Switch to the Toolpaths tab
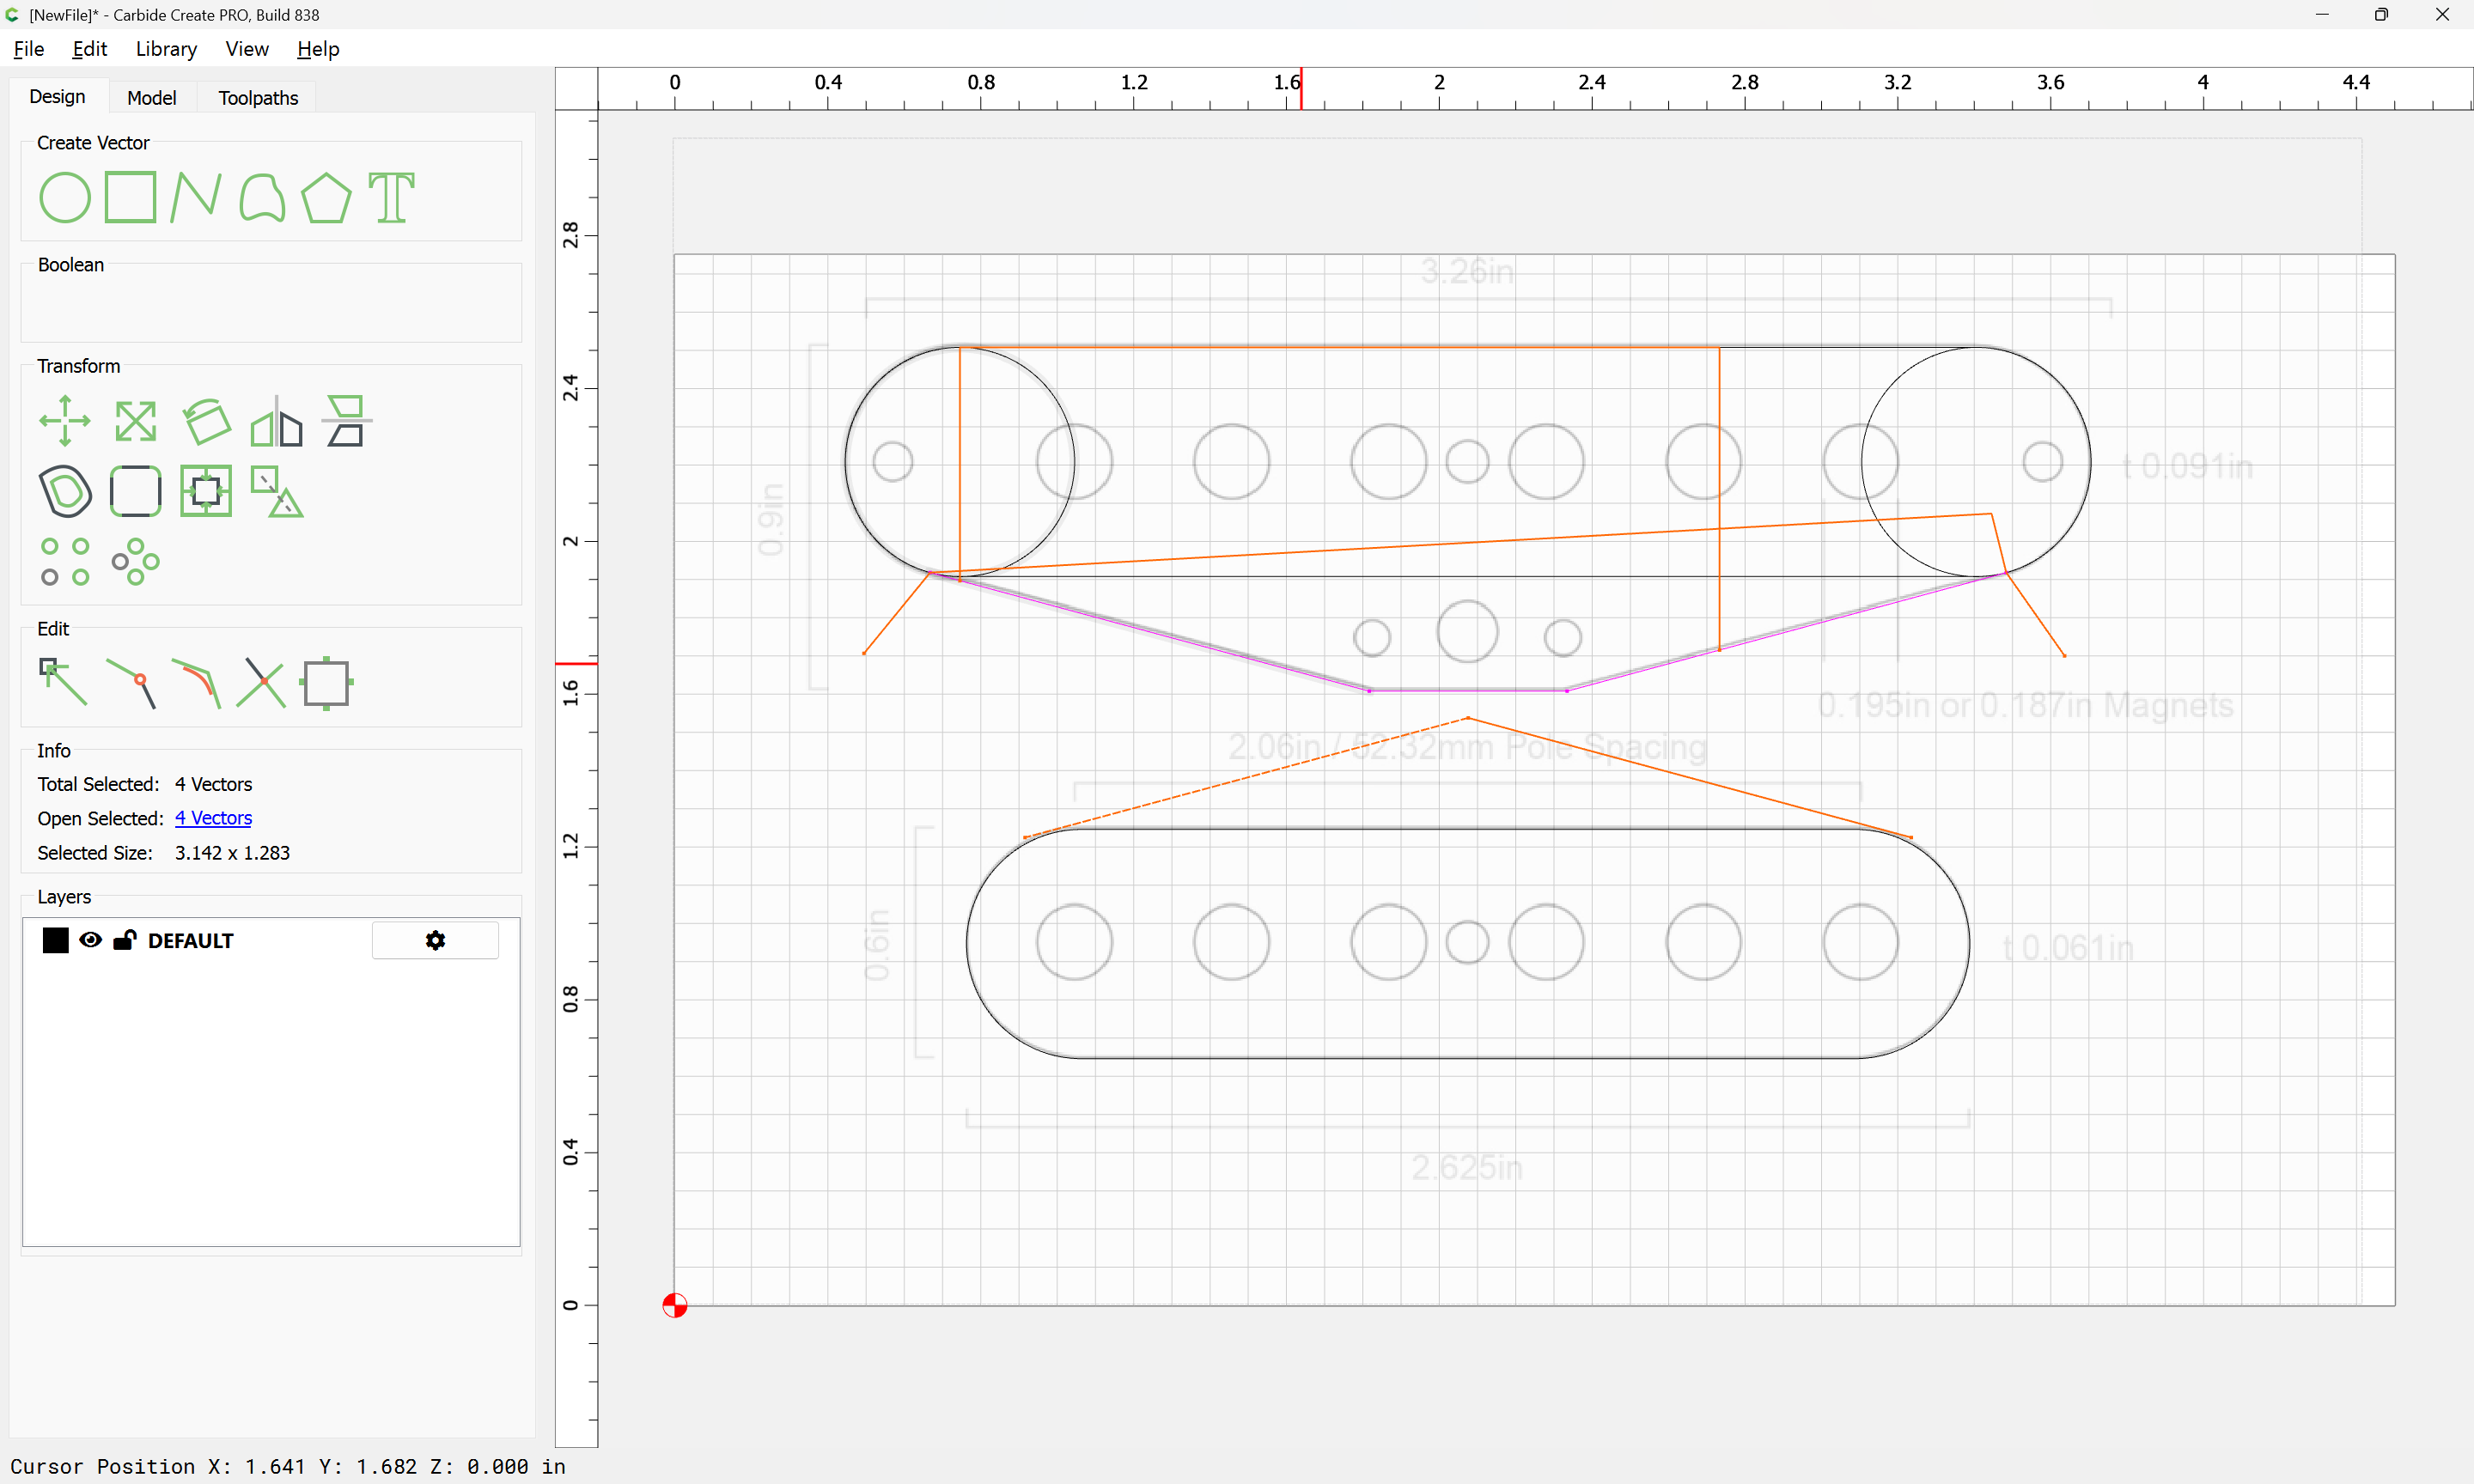2474x1484 pixels. [x=258, y=97]
